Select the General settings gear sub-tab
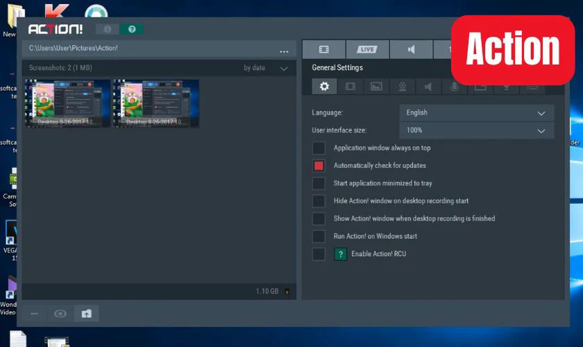Image resolution: width=583 pixels, height=347 pixels. pos(324,86)
